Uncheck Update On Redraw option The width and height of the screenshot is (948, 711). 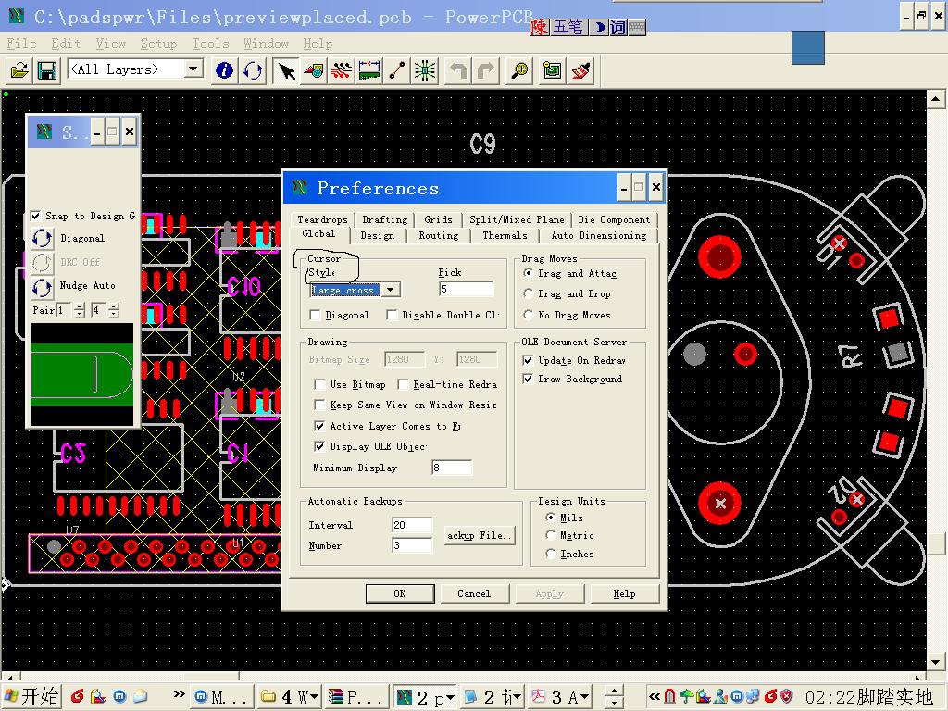(x=528, y=360)
